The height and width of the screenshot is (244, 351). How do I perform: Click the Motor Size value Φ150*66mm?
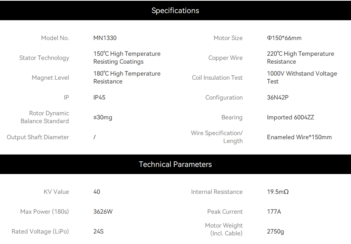[284, 38]
